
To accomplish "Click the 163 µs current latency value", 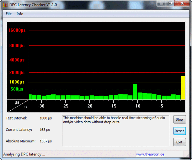I will pyautogui.click(x=45, y=130).
